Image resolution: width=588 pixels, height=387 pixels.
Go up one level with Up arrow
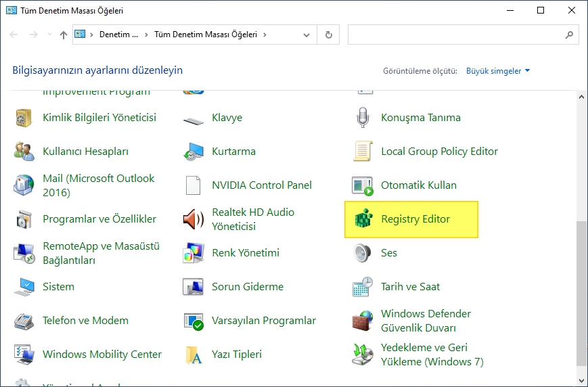click(x=64, y=35)
